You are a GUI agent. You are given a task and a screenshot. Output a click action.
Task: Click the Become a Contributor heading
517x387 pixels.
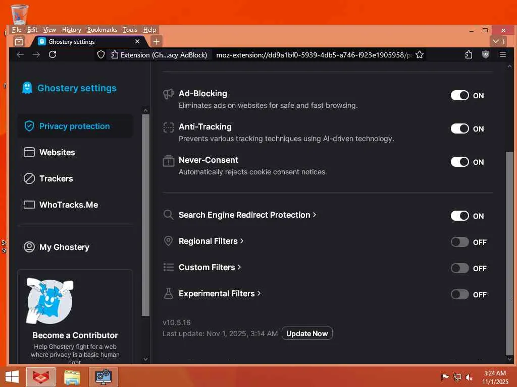(75, 335)
